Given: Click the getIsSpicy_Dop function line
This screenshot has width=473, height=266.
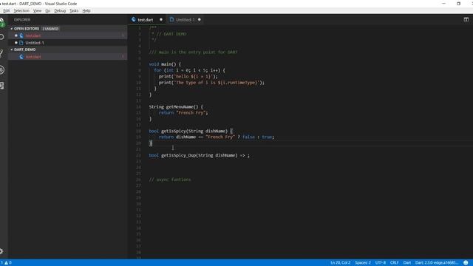Looking at the screenshot, I should click(x=199, y=155).
